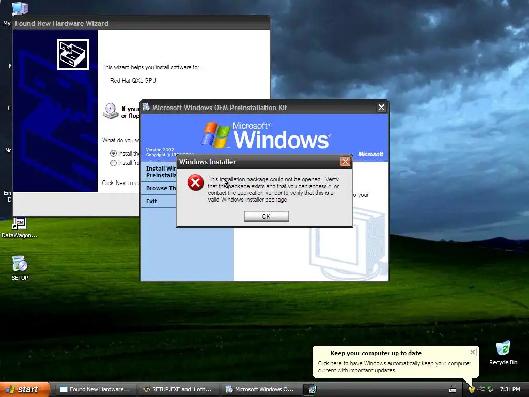Open the My Computer desktop icon

coord(19,7)
